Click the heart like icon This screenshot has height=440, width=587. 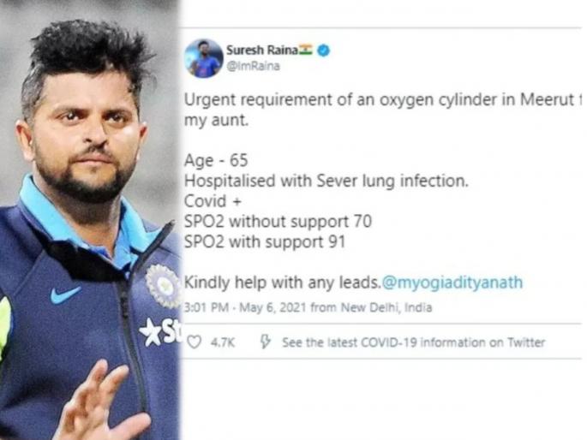[194, 342]
